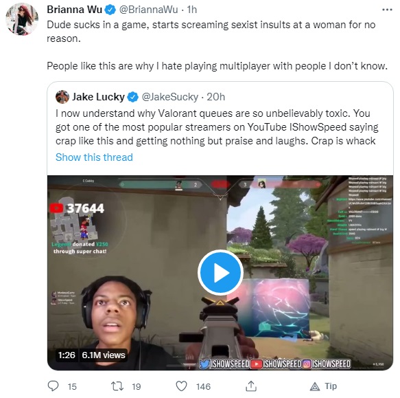Open the @BriannaWu handle
Screen dimensions: 400x398
coord(148,10)
